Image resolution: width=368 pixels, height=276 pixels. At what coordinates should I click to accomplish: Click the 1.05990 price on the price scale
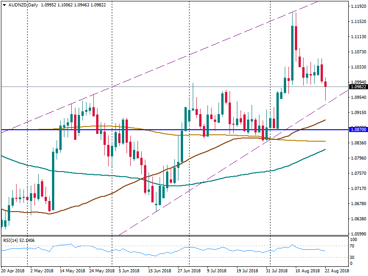pyautogui.click(x=358, y=234)
